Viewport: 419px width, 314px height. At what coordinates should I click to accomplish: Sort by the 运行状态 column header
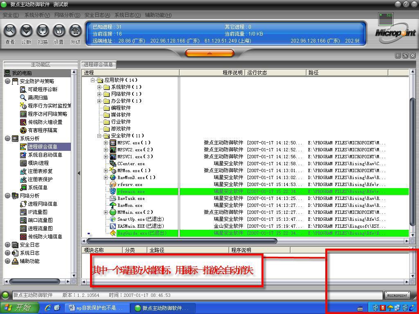click(275, 73)
